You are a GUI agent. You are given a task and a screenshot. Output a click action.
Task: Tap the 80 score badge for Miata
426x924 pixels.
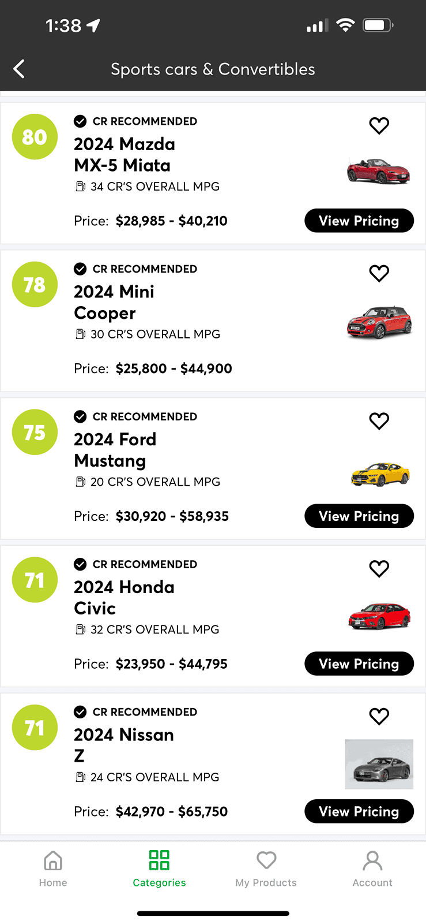[x=35, y=137]
